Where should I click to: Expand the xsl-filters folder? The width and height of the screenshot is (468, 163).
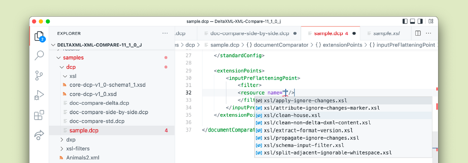tap(62, 149)
